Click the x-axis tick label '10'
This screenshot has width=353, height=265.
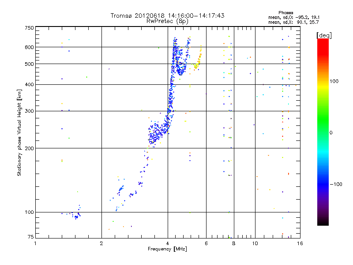point(255,243)
